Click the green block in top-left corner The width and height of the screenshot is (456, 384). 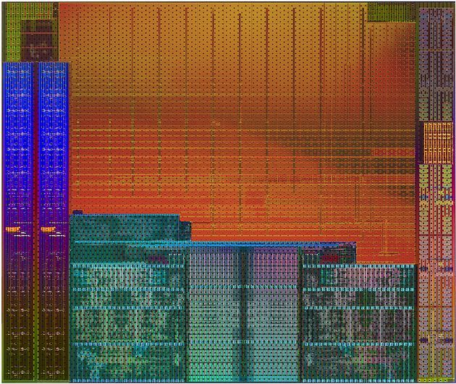point(12,31)
